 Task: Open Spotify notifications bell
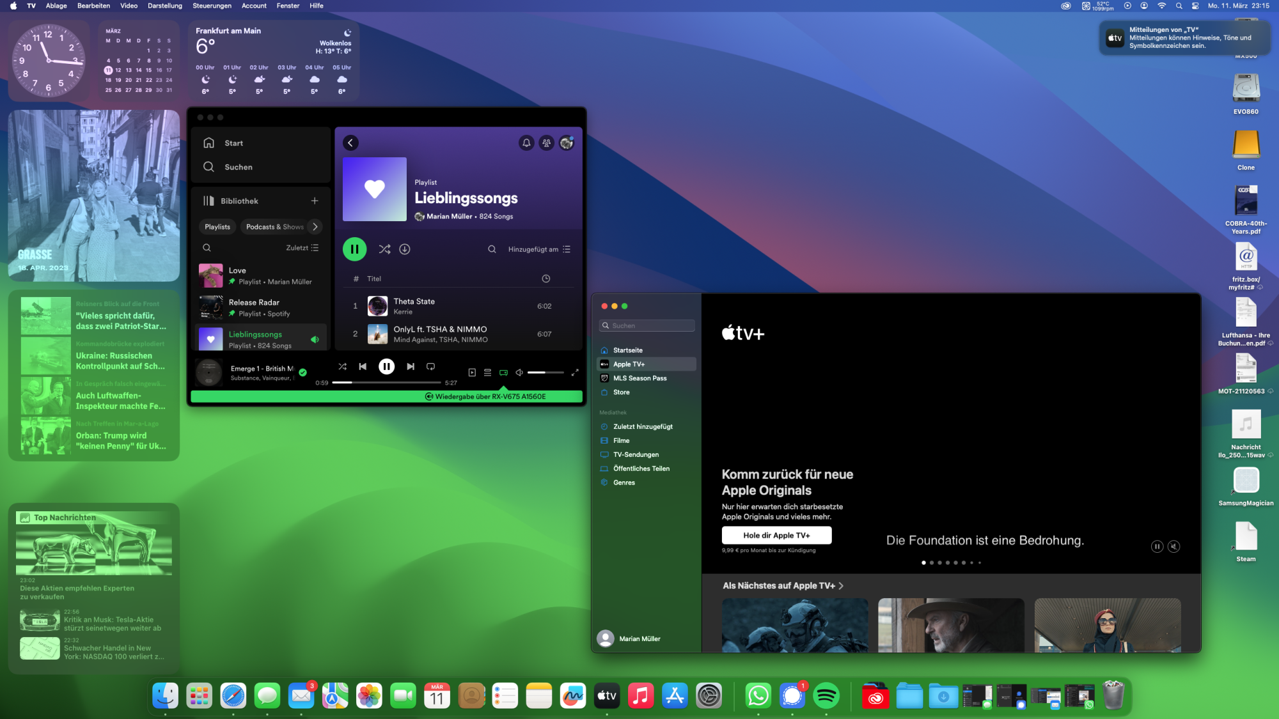tap(526, 143)
